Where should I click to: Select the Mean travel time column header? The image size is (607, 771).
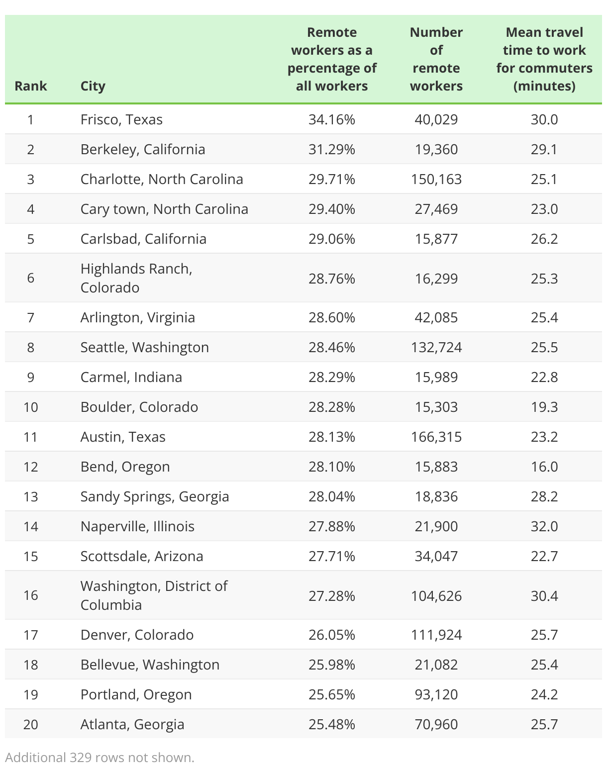[x=544, y=59]
